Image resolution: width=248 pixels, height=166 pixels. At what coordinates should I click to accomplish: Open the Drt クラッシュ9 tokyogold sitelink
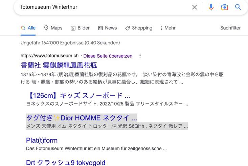(x=66, y=163)
